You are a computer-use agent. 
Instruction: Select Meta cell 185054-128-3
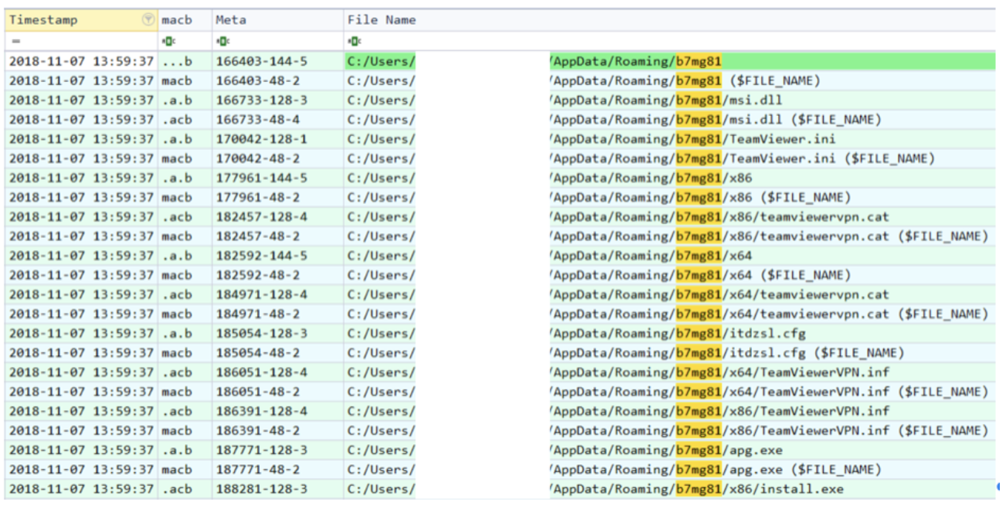pos(278,333)
